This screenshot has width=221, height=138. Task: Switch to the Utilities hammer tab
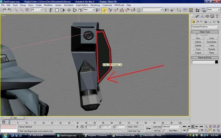217,16
